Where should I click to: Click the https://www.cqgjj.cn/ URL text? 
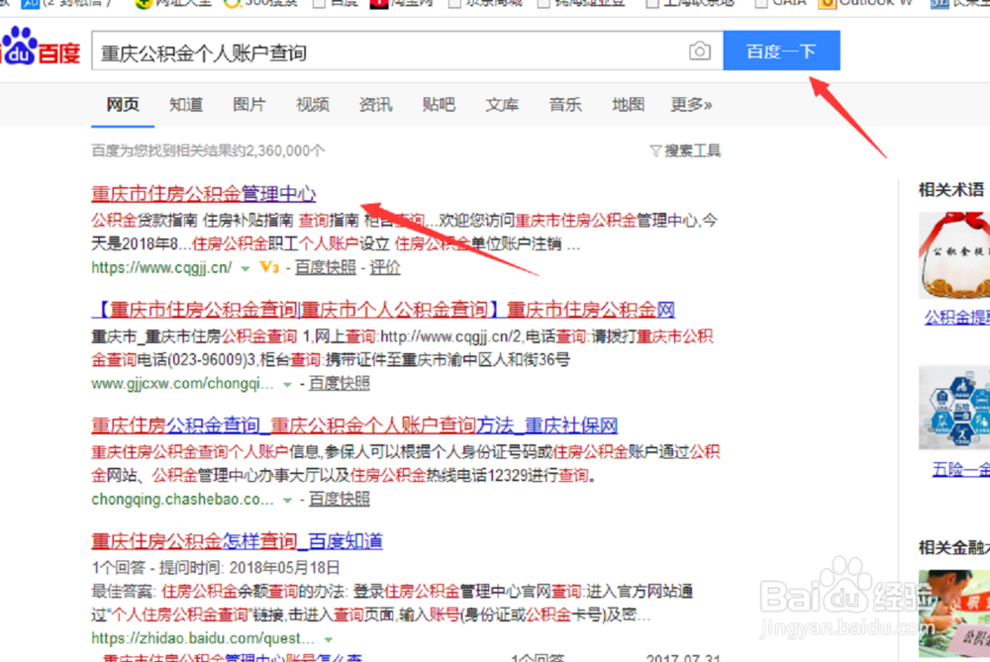[161, 267]
